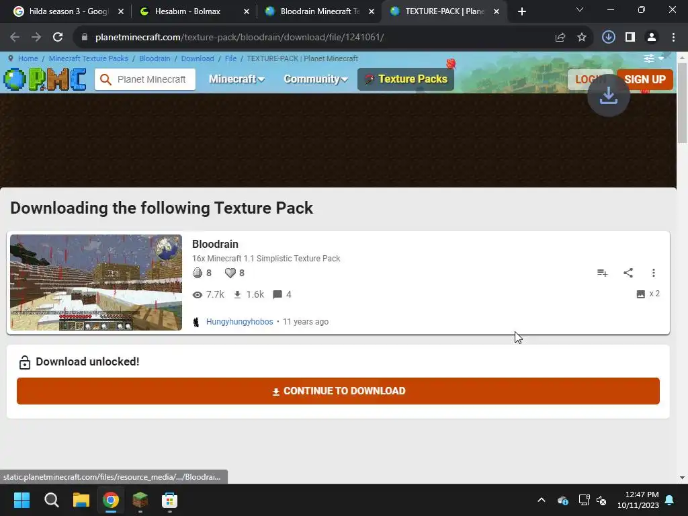Click the diamond icon with count 8
The image size is (688, 516).
(198, 273)
